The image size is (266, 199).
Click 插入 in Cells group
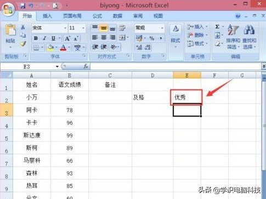tap(197, 27)
